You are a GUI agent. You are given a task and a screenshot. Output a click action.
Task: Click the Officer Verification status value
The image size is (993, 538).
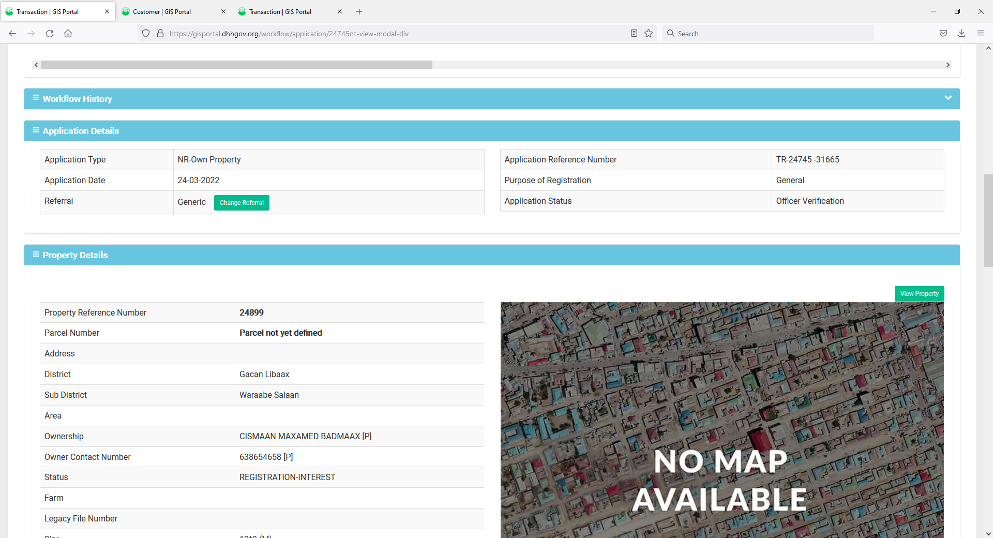click(810, 201)
